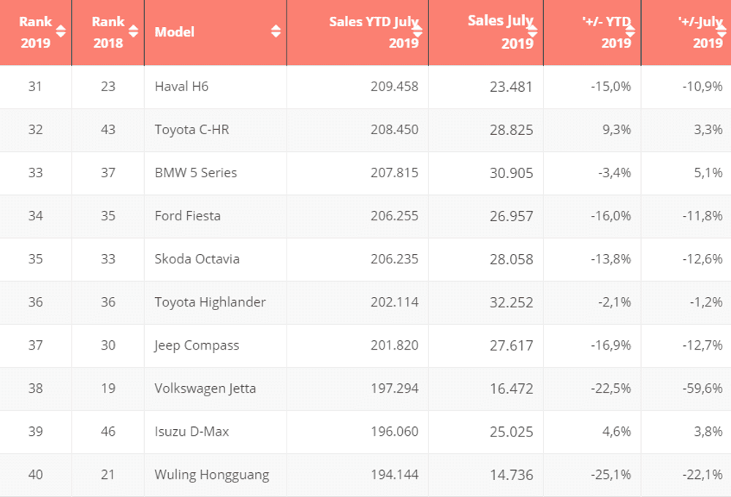Click Wuling Hongguang in the last row
The image size is (731, 497).
click(211, 474)
